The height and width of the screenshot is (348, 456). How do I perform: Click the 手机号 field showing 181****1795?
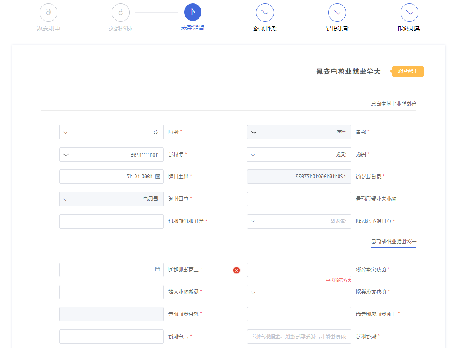[x=111, y=155]
